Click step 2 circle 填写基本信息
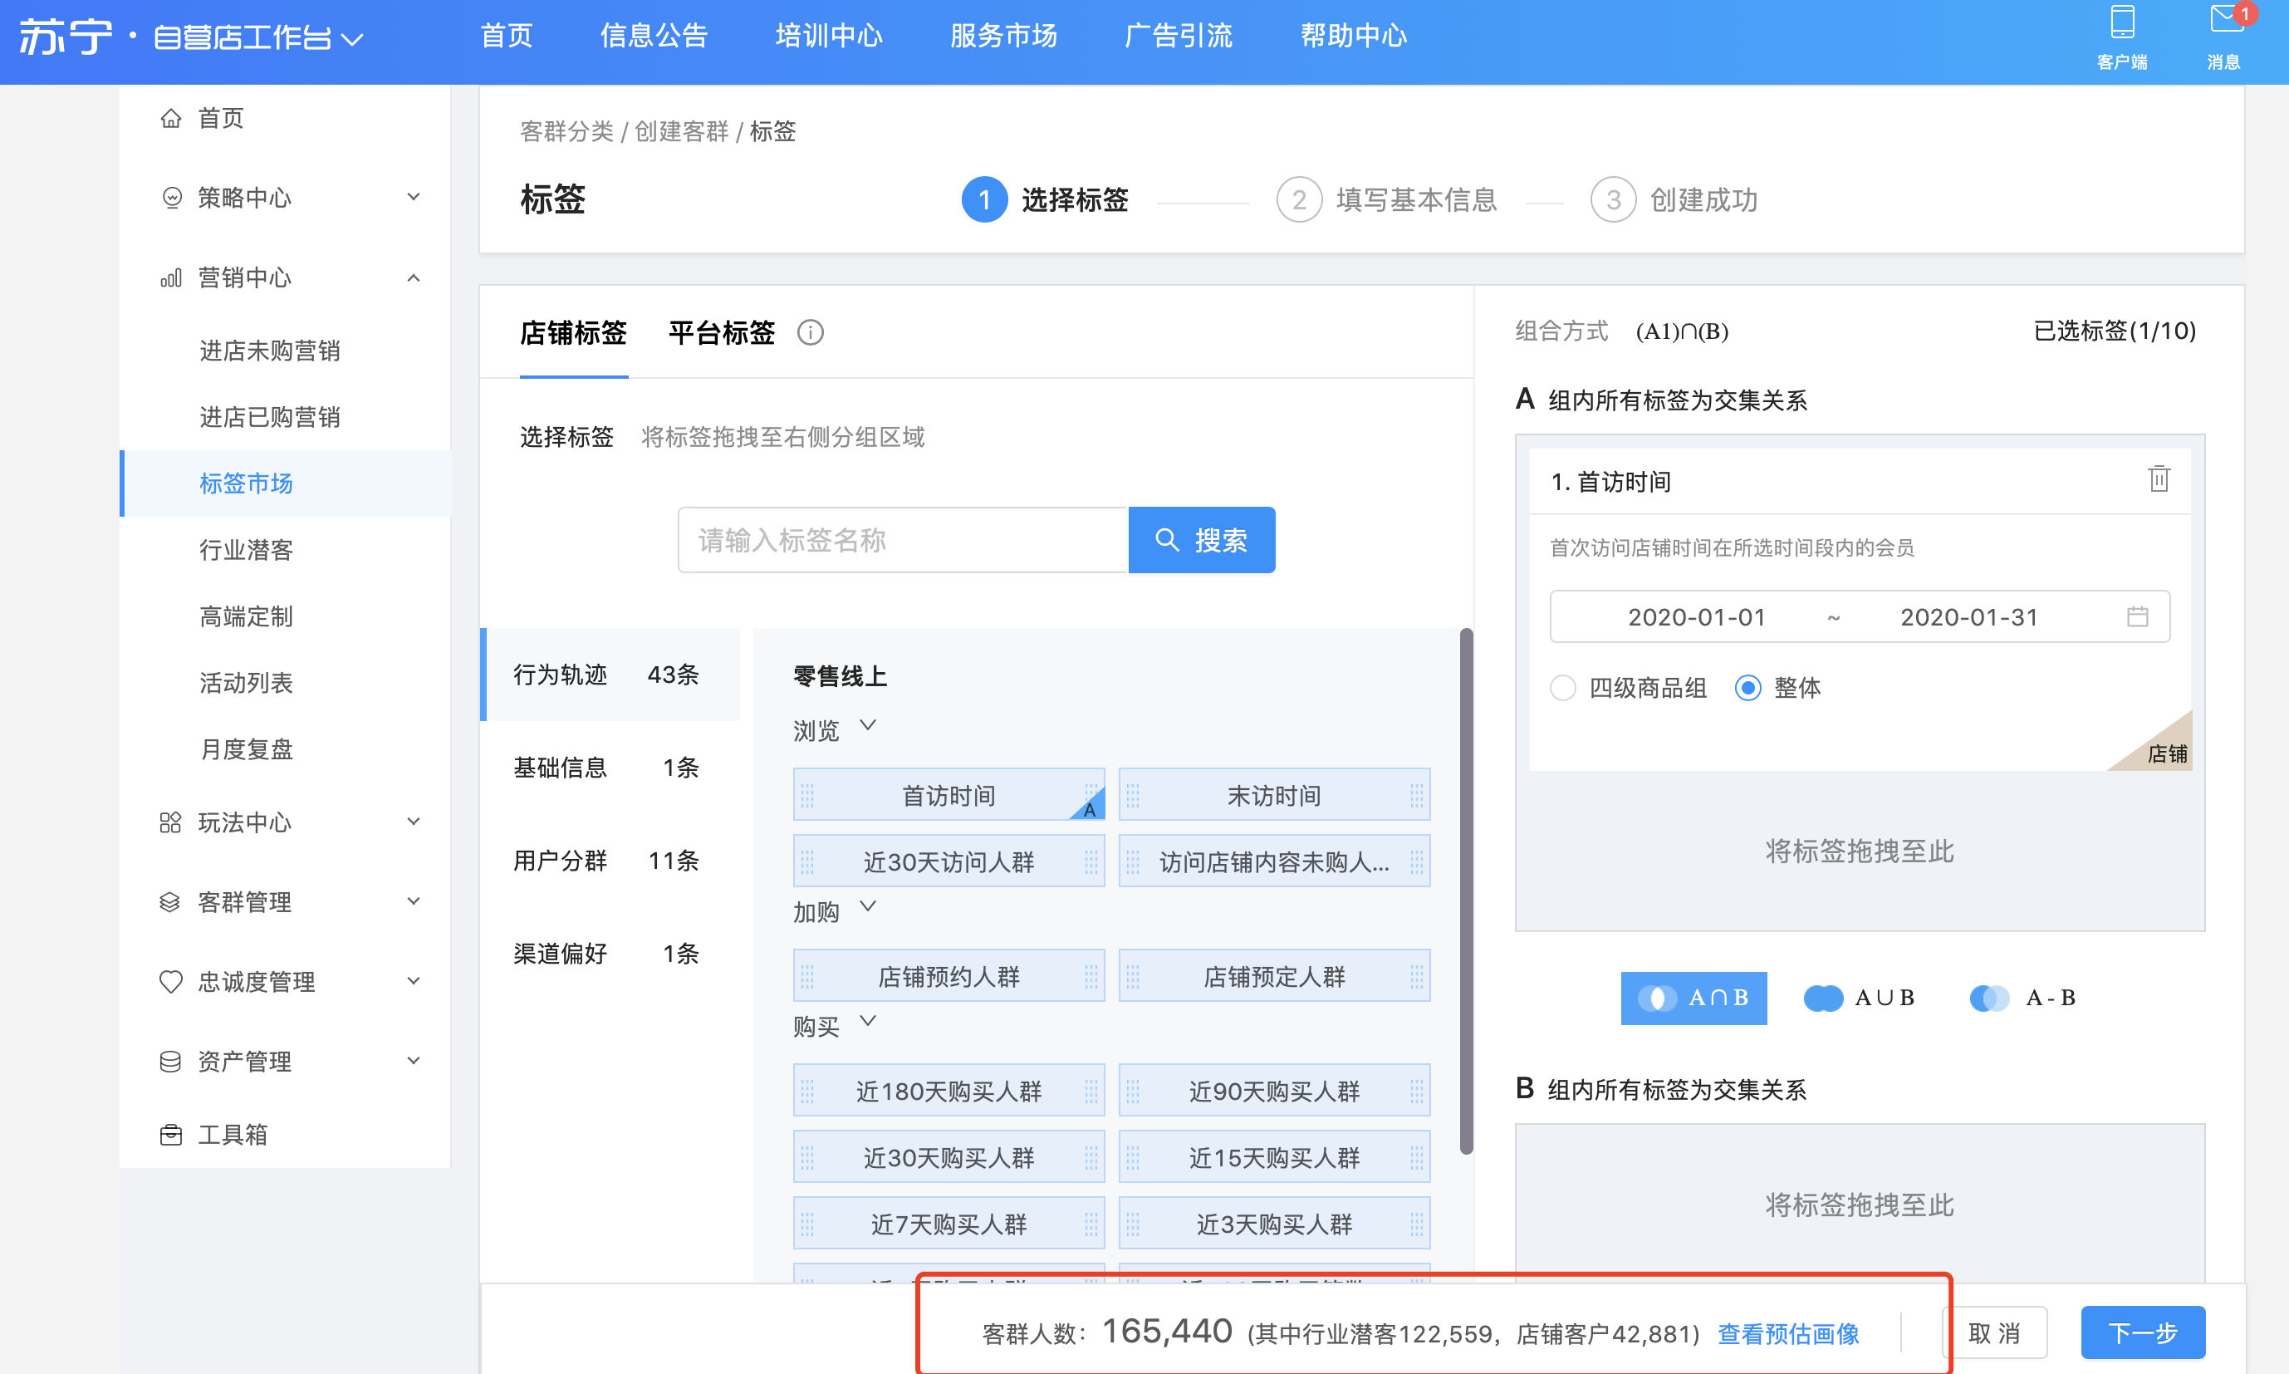2289x1374 pixels. click(x=1299, y=200)
